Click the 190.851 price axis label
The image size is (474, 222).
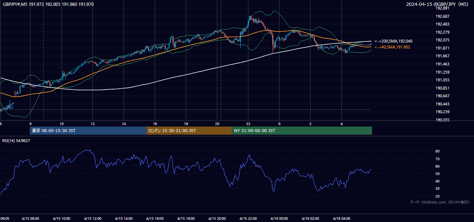tap(443, 88)
